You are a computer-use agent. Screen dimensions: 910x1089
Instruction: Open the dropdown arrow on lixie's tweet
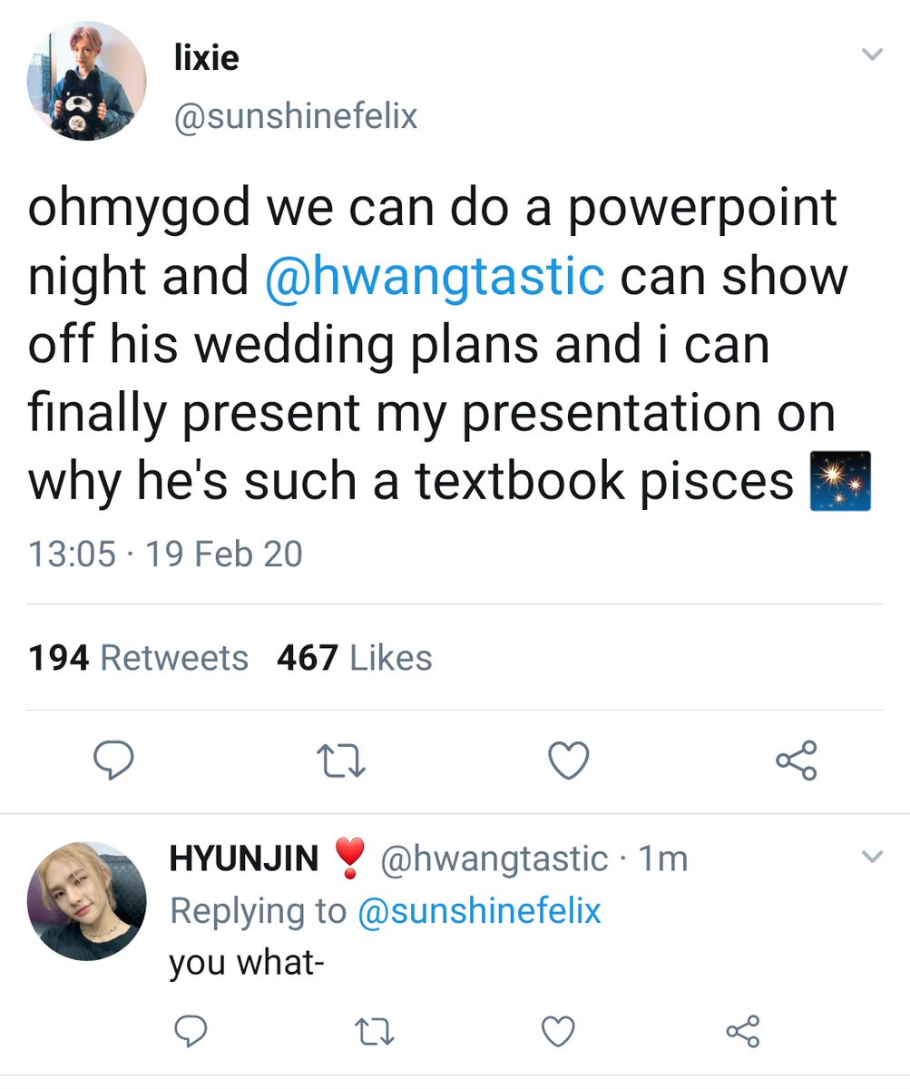pos(871,56)
